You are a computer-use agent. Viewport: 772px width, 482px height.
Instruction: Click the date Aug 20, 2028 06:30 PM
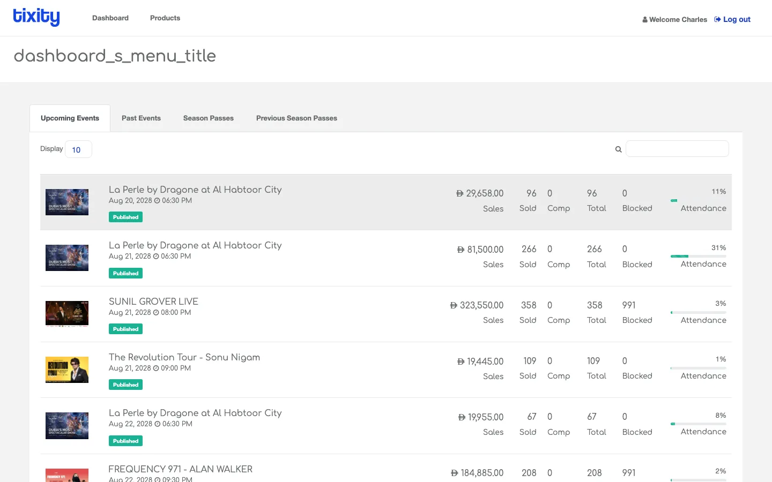pos(150,200)
